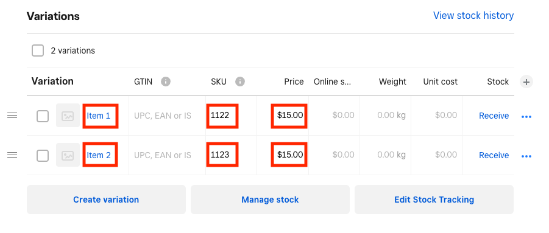Select all 2 variations checkbox
The height and width of the screenshot is (233, 549).
pyautogui.click(x=38, y=50)
